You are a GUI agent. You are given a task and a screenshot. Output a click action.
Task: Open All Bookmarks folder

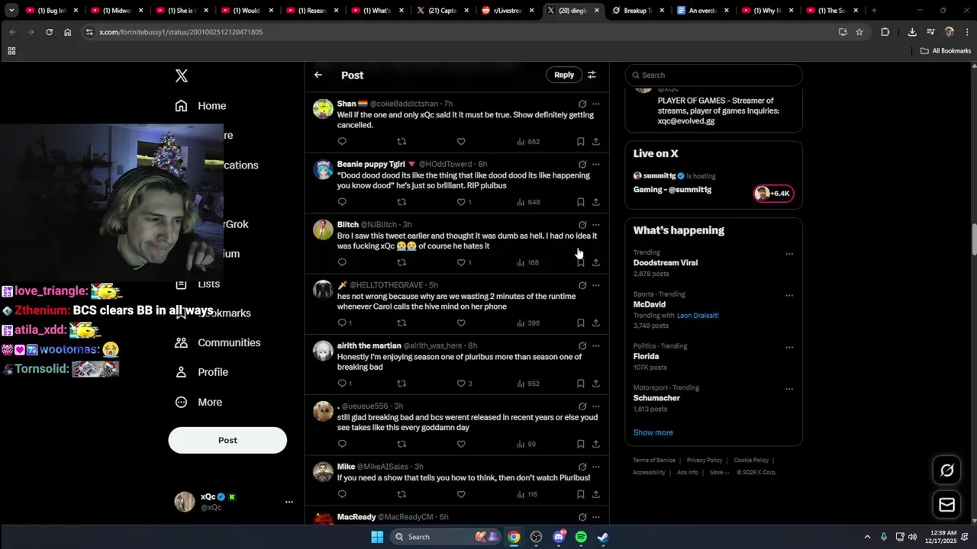point(946,51)
